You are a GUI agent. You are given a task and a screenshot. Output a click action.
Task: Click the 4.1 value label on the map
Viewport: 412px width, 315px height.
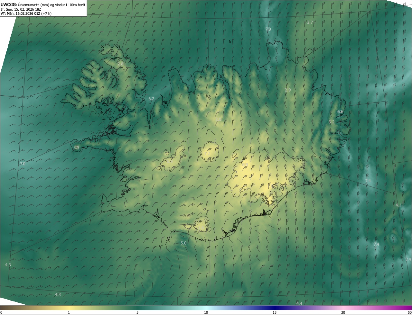[398, 205]
